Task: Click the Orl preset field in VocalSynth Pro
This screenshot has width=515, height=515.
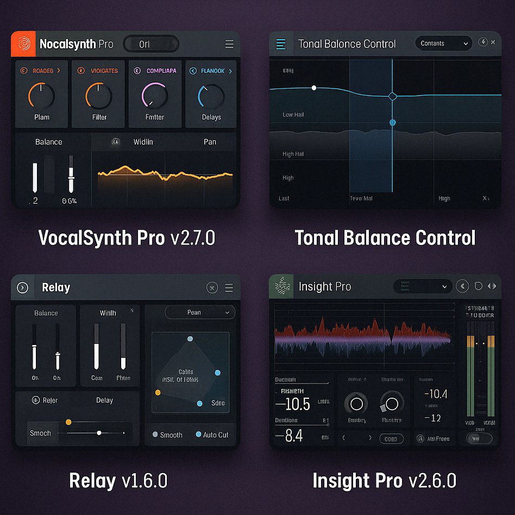Action: [150, 44]
